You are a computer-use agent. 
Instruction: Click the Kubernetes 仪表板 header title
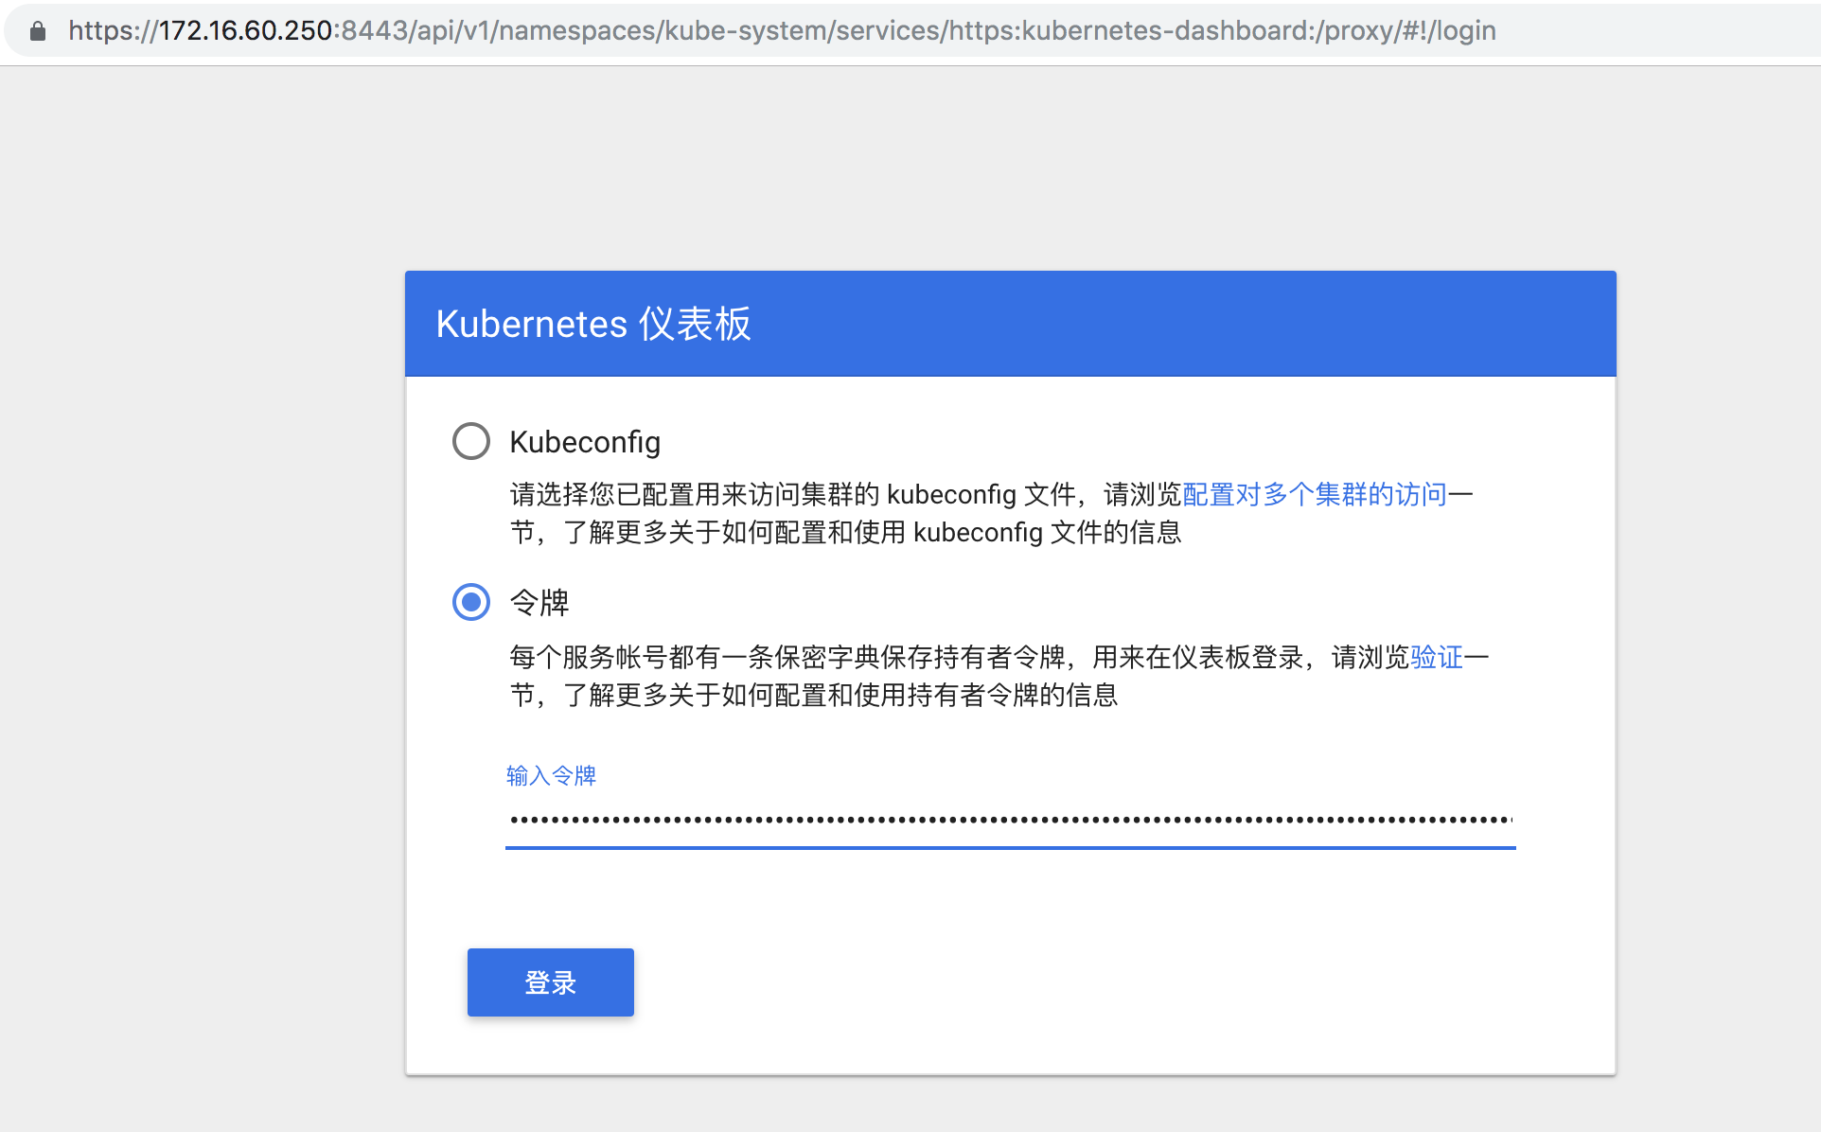point(593,324)
